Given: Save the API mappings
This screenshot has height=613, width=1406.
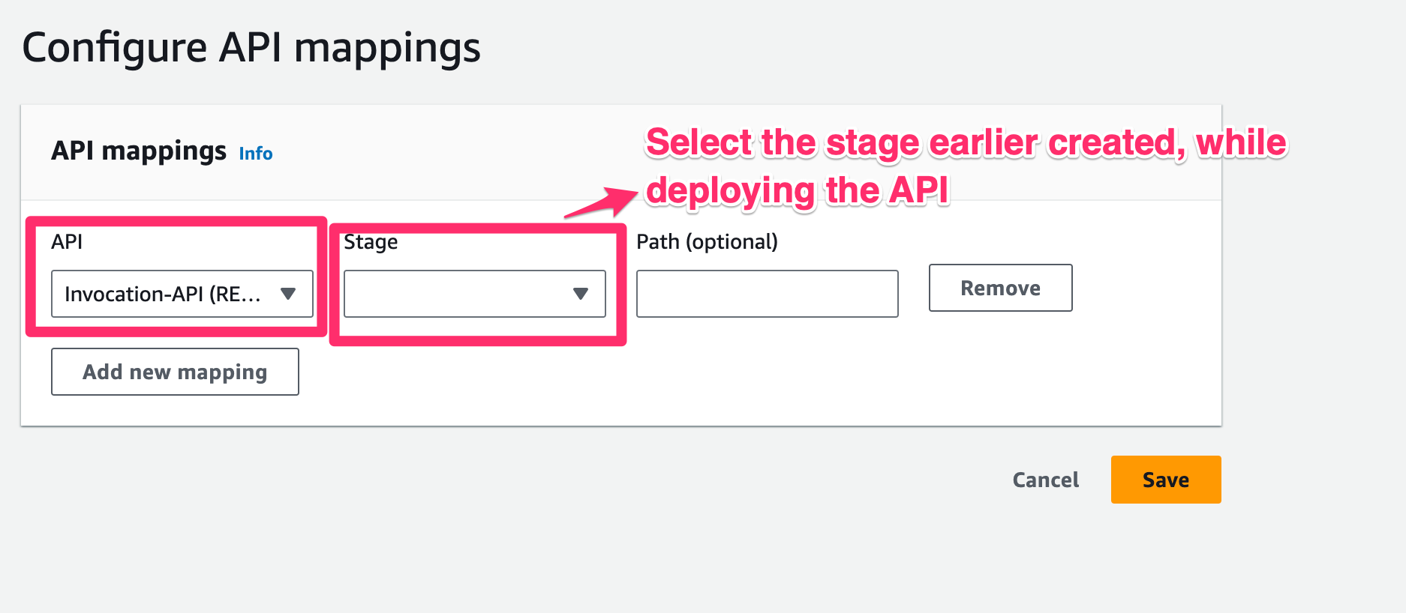Looking at the screenshot, I should tap(1165, 480).
